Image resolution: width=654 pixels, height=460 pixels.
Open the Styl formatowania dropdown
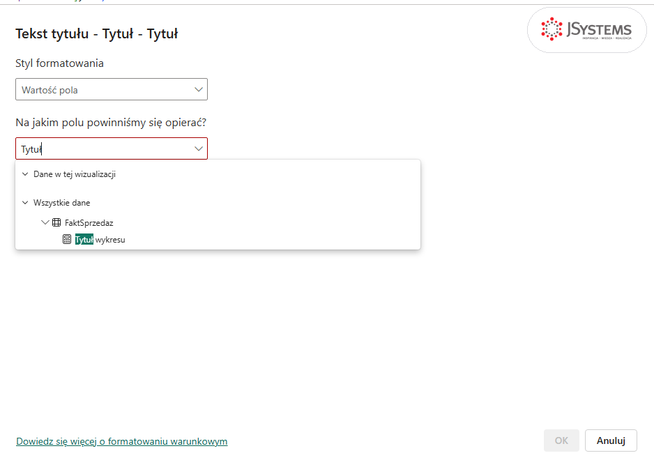click(112, 89)
